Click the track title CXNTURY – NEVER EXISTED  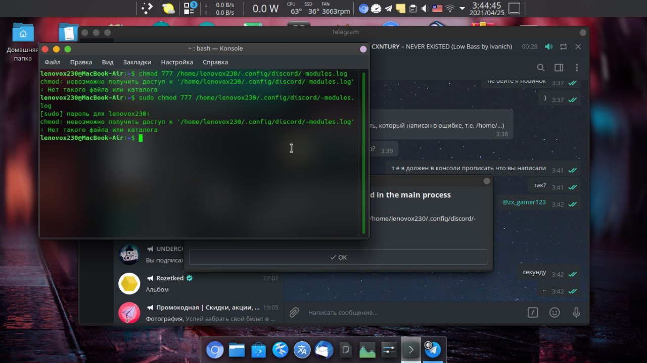coord(442,46)
